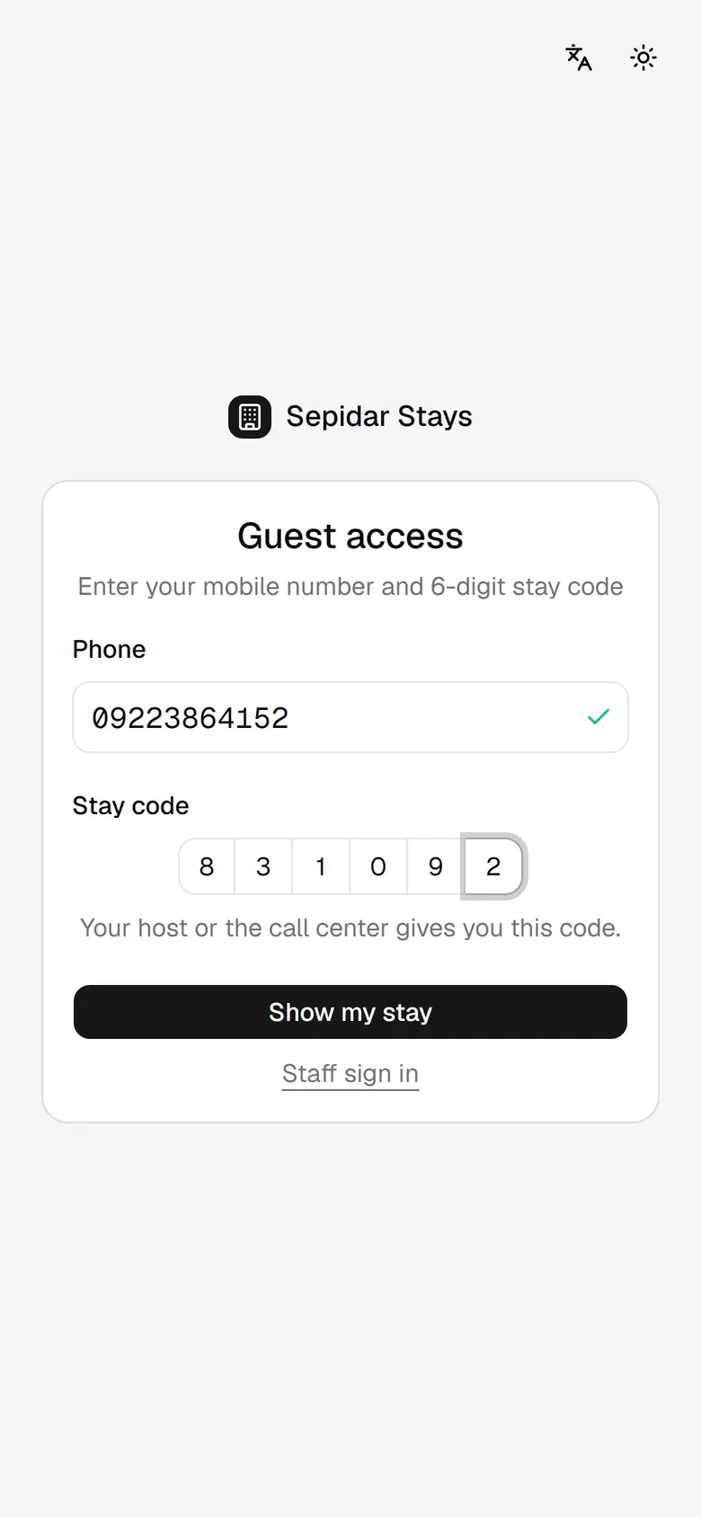The image size is (701, 1517).
Task: Select the stay code box showing 1
Action: 321,866
